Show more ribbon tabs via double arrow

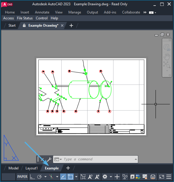click(x=145, y=12)
